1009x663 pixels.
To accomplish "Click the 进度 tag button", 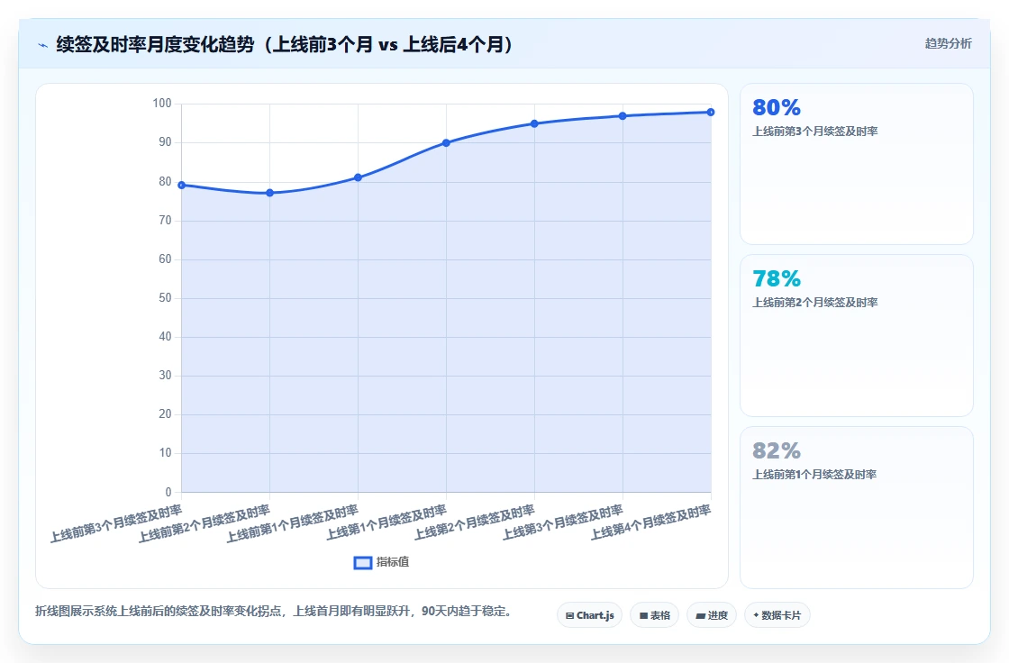I will coord(712,615).
